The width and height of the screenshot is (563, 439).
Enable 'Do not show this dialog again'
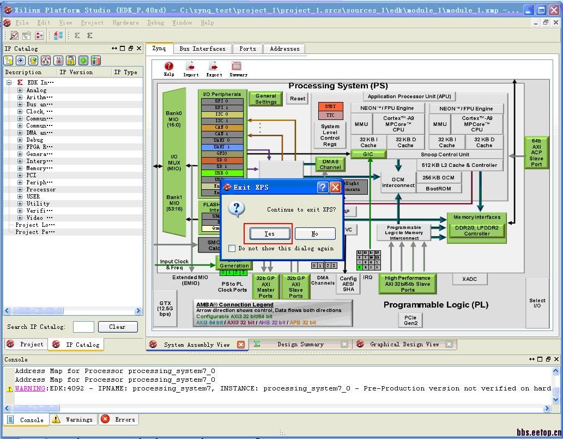232,249
